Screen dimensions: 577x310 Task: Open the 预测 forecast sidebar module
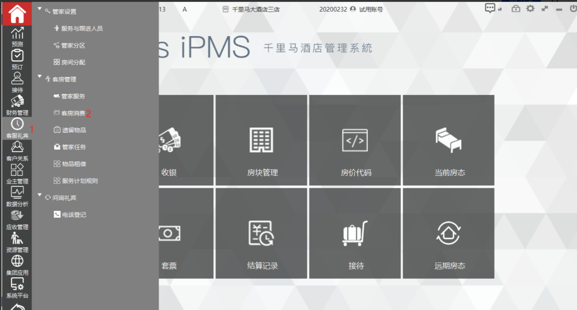pyautogui.click(x=17, y=37)
